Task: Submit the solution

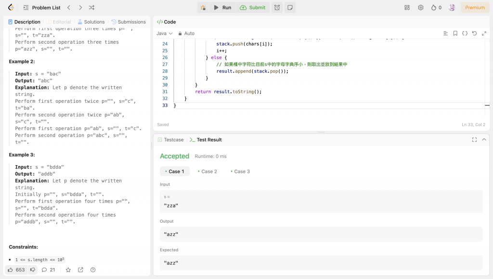Action: (x=252, y=8)
